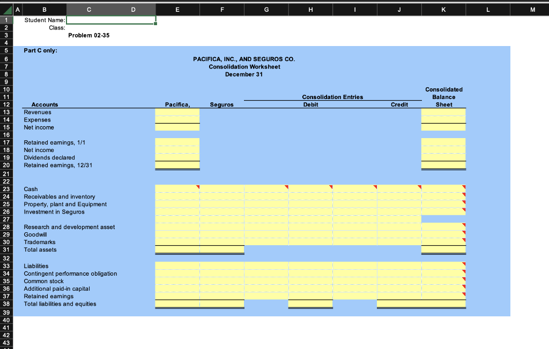This screenshot has height=349, width=549.
Task: Select row 23 header
Action: click(6, 189)
